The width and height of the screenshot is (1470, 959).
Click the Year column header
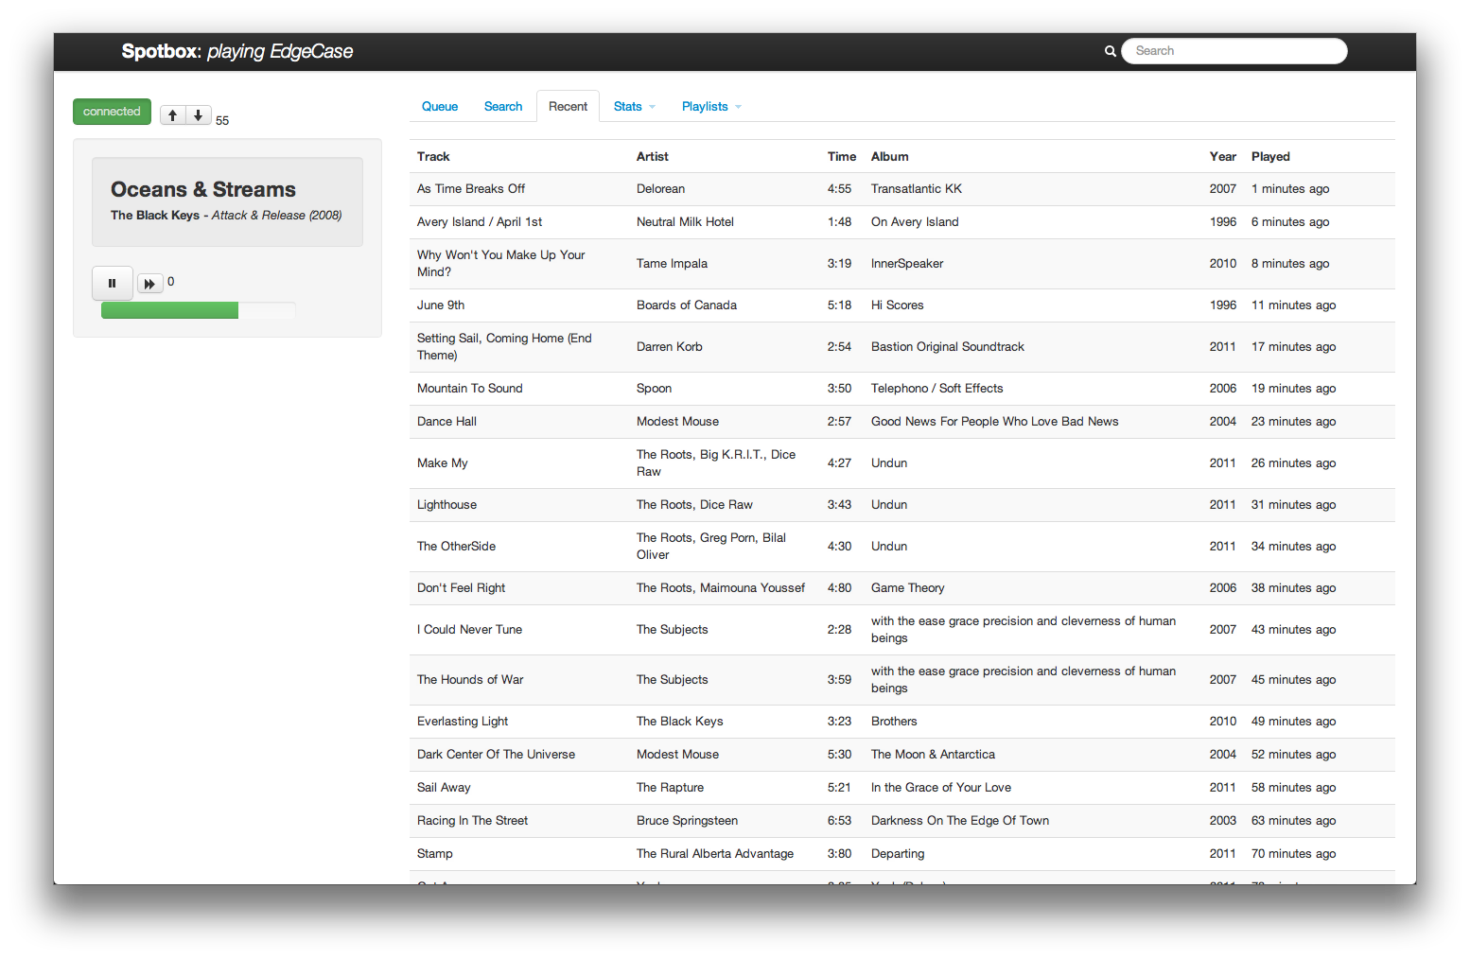pyautogui.click(x=1223, y=157)
